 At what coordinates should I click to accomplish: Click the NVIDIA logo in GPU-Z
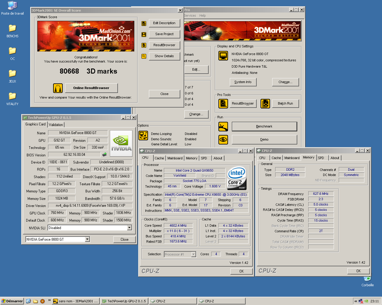(x=121, y=144)
